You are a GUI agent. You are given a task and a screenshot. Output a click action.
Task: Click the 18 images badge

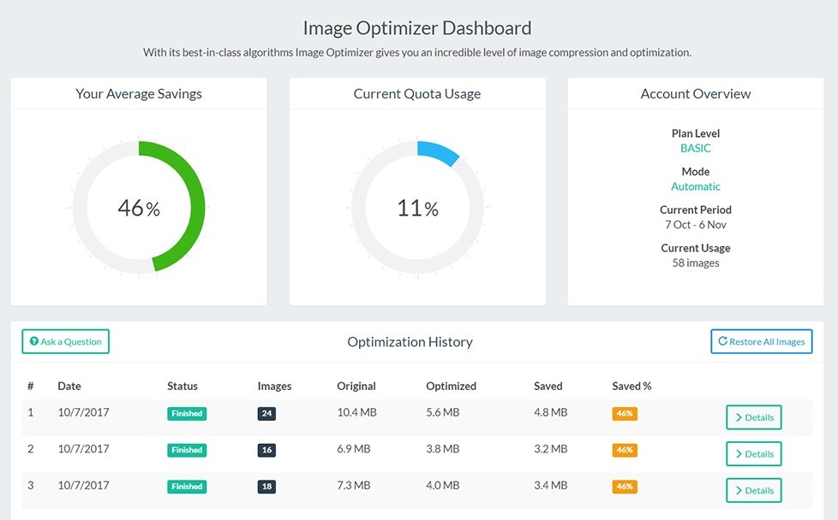266,487
